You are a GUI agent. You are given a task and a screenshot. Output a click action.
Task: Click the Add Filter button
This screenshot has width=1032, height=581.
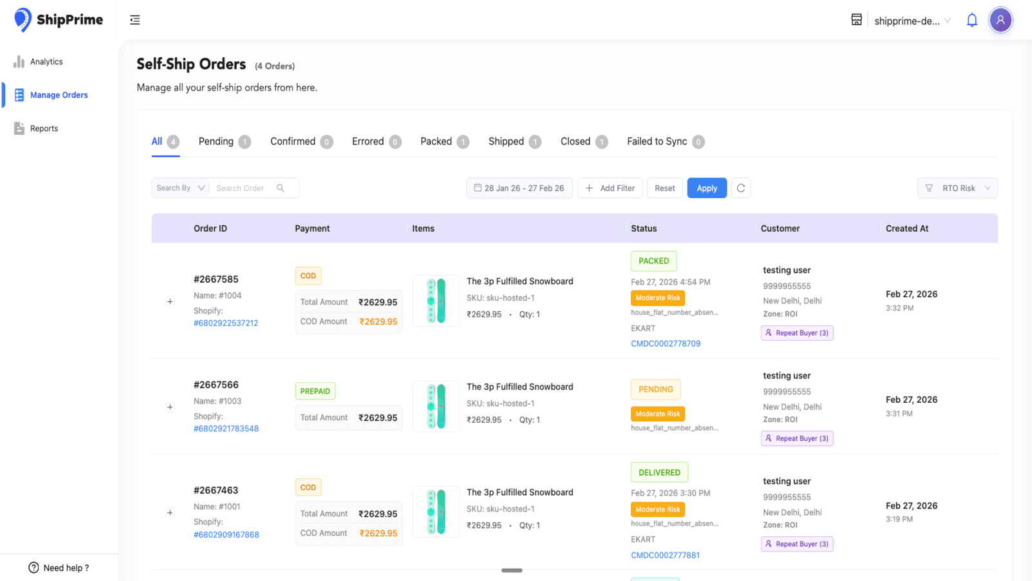(610, 188)
